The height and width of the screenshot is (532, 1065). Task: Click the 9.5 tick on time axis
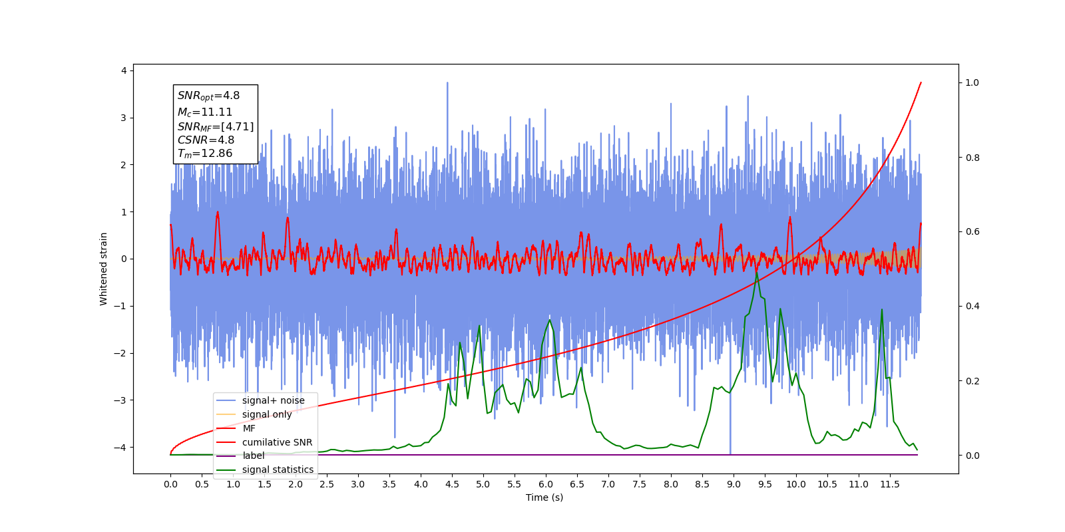765,484
